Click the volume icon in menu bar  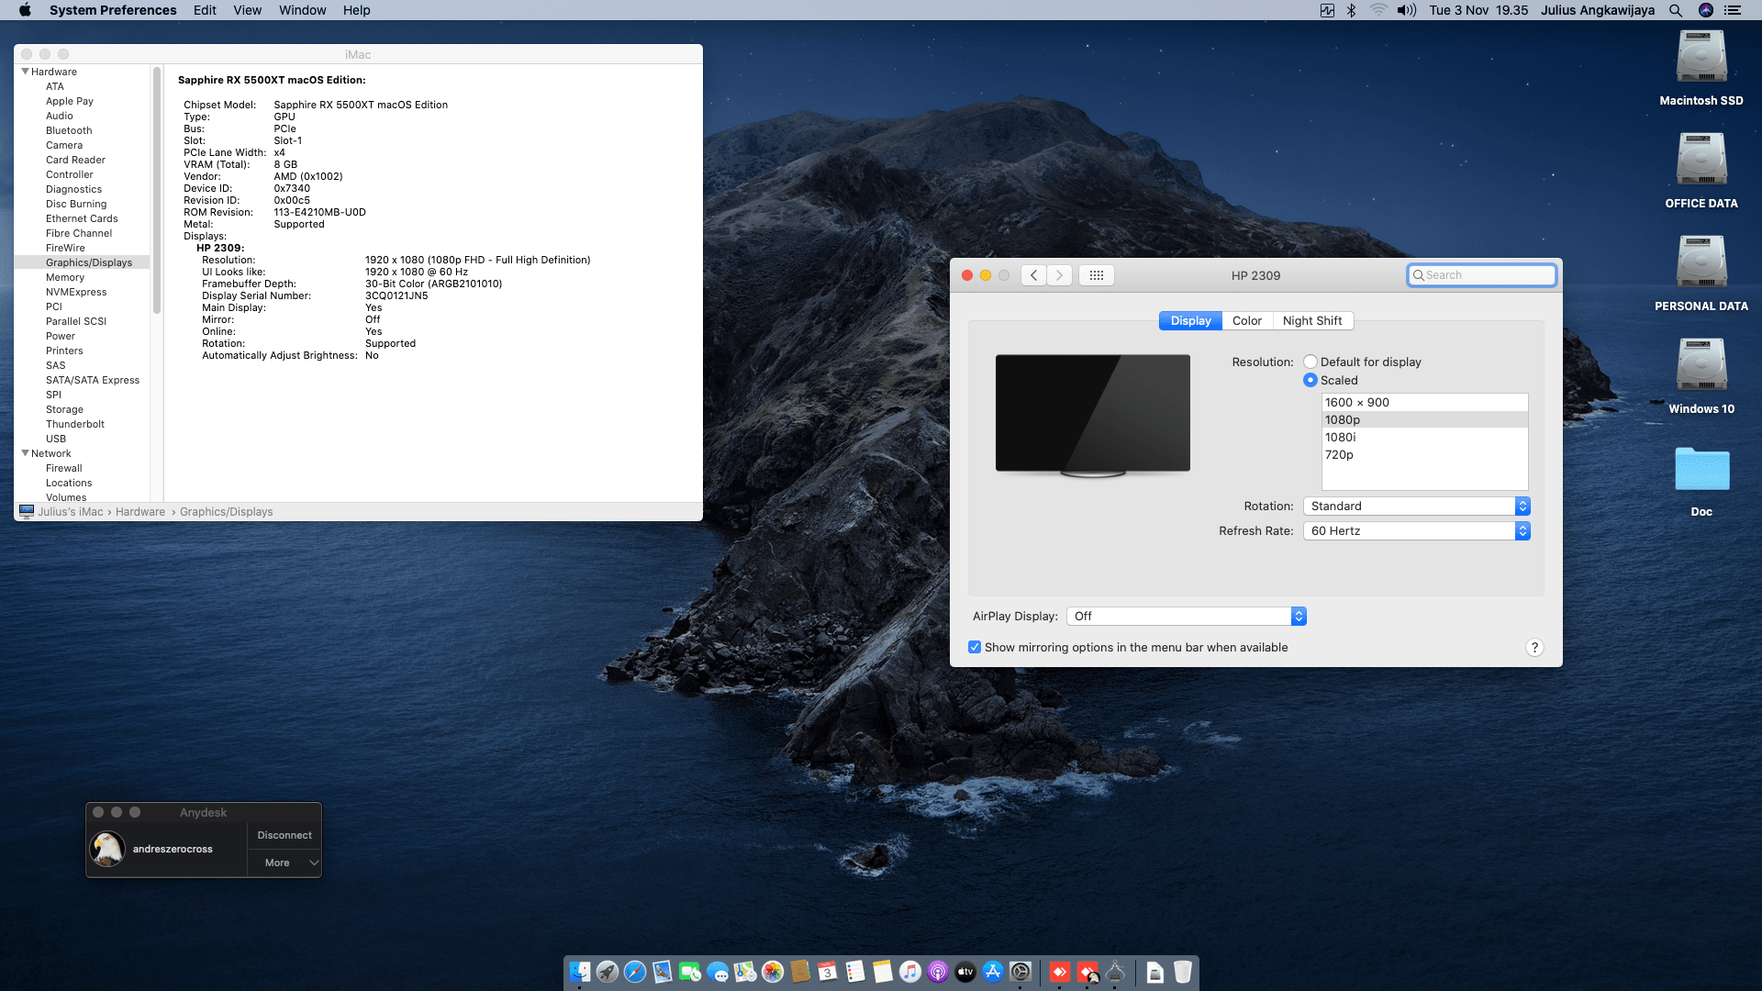pyautogui.click(x=1406, y=10)
